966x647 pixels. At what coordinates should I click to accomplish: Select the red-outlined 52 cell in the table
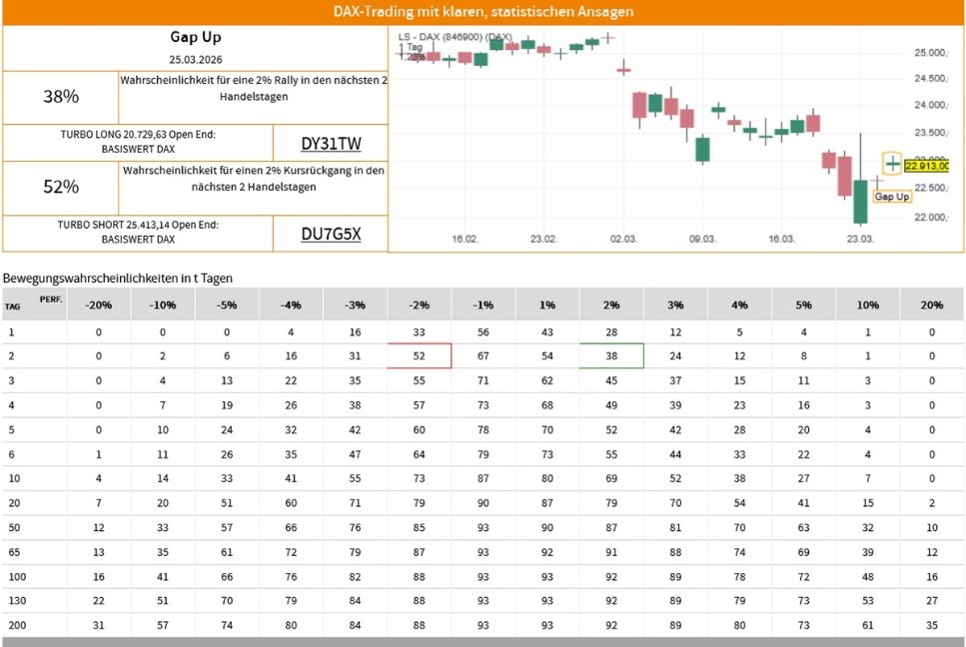pyautogui.click(x=420, y=355)
